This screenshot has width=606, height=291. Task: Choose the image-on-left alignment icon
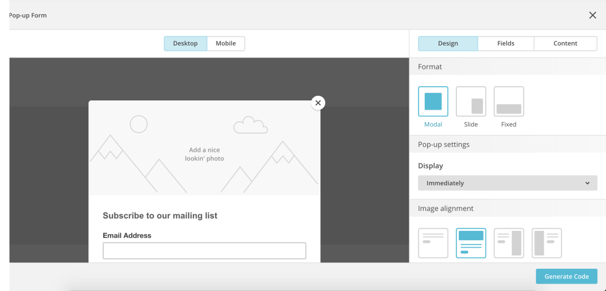point(547,243)
